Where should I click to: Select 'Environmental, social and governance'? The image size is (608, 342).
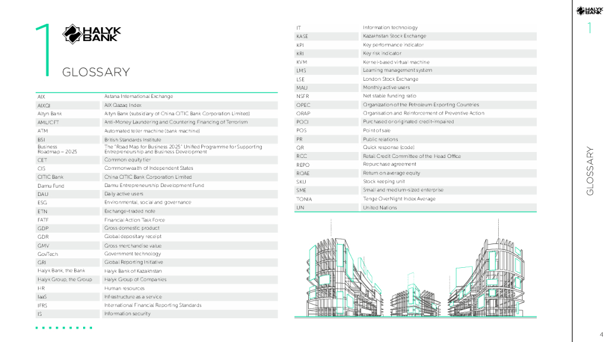click(147, 202)
